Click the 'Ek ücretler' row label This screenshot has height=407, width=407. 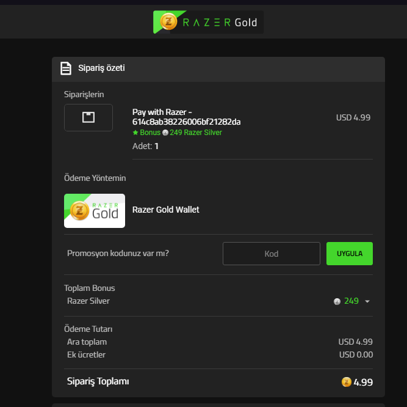click(x=86, y=355)
